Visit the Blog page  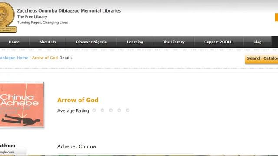257,42
